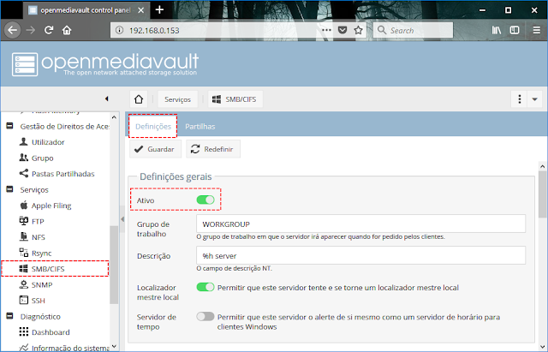This screenshot has width=548, height=352.
Task: Open site information icon in address bar
Action: (119, 31)
